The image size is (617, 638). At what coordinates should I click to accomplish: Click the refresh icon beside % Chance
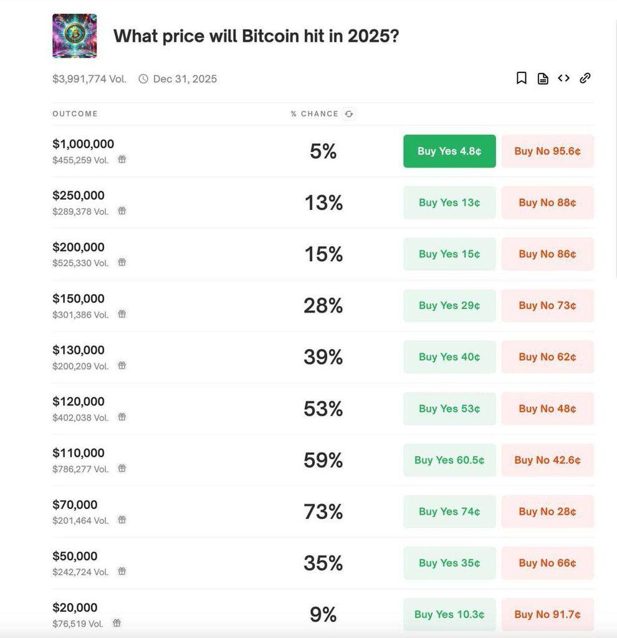click(349, 114)
